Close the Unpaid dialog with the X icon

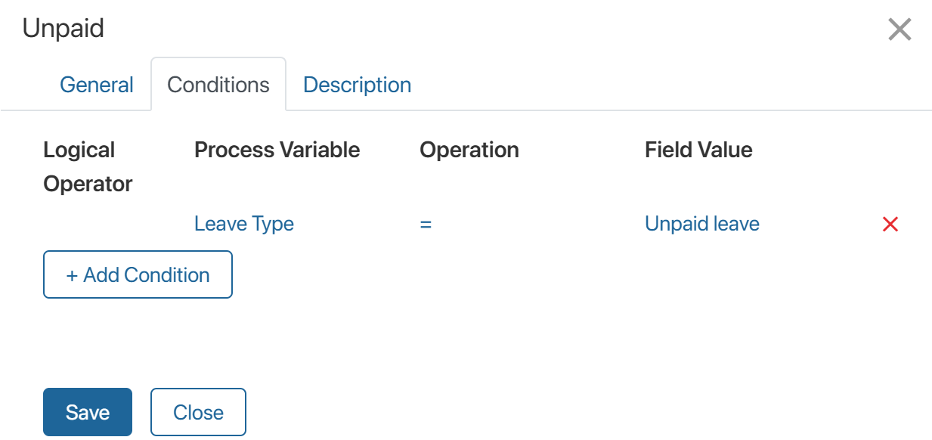click(x=899, y=30)
